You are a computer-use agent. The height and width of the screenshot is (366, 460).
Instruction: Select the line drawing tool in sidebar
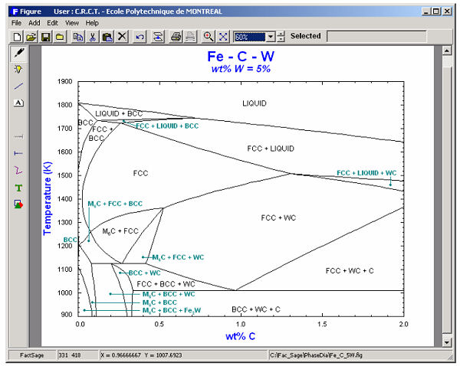click(18, 86)
